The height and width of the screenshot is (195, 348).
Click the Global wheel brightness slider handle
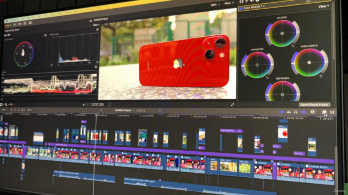[x=298, y=32]
